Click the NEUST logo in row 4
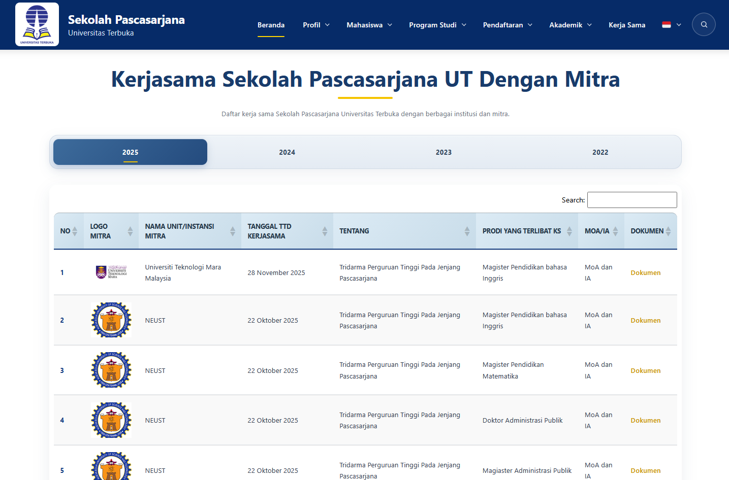This screenshot has height=480, width=729. [x=111, y=420]
